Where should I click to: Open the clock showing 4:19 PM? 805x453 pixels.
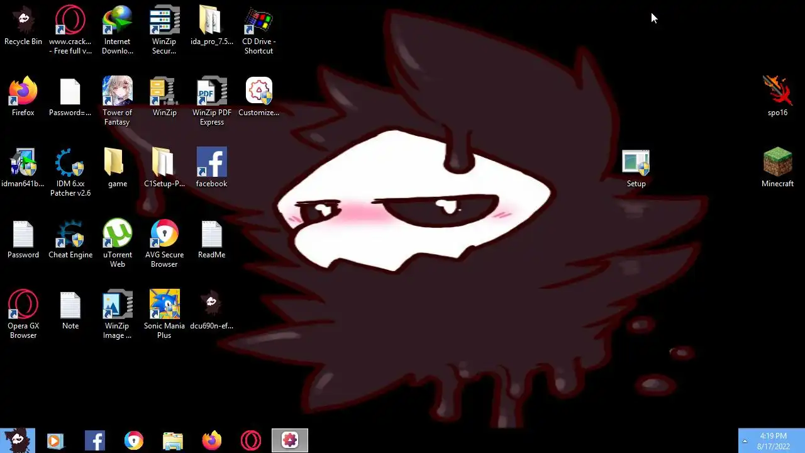[774, 440]
